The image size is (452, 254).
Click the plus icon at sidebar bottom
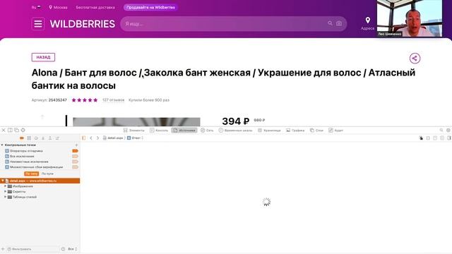[3, 249]
